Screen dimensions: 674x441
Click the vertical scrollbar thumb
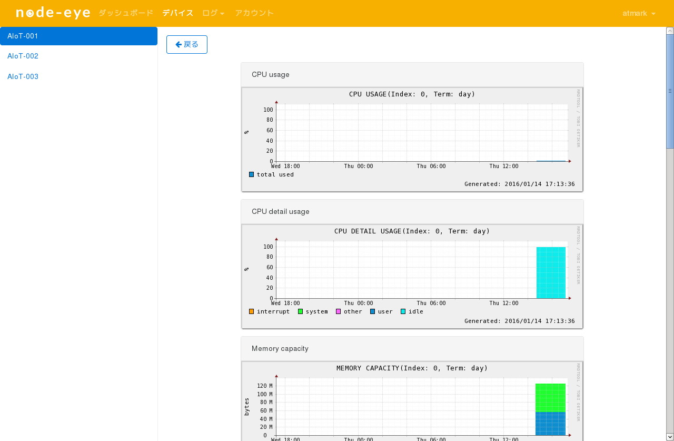(x=670, y=91)
